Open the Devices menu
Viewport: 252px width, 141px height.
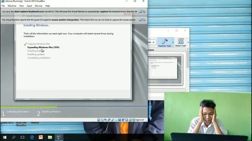[x=39, y=6]
